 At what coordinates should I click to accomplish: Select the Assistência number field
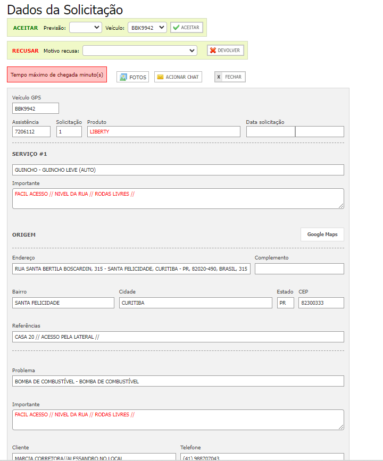point(31,131)
